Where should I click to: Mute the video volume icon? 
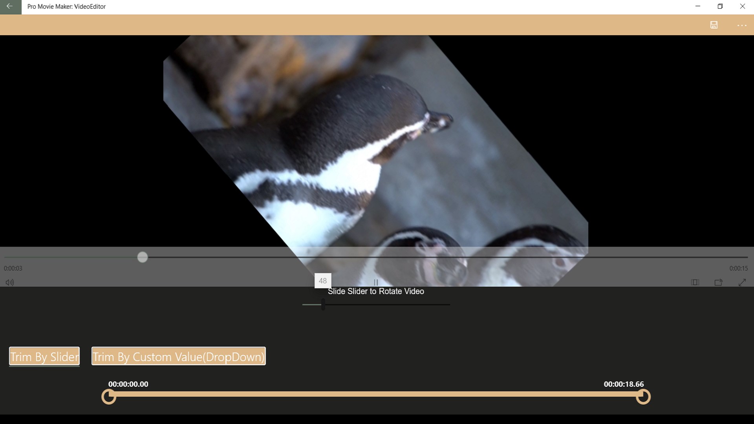[x=10, y=282]
